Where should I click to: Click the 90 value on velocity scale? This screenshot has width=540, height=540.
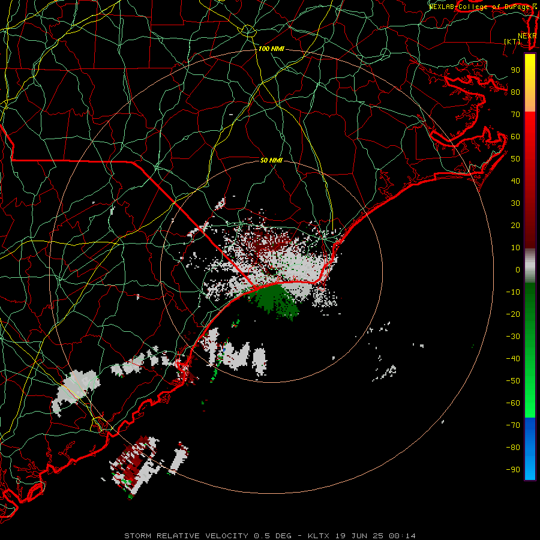(515, 70)
